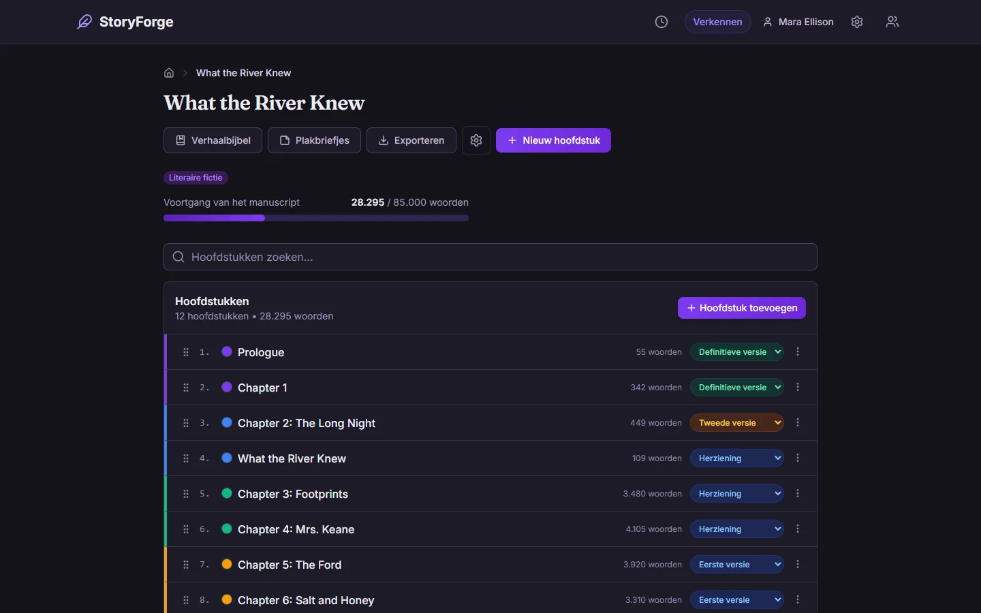Click the blue dot of Chapter 2
Image resolution: width=981 pixels, height=613 pixels.
(227, 423)
